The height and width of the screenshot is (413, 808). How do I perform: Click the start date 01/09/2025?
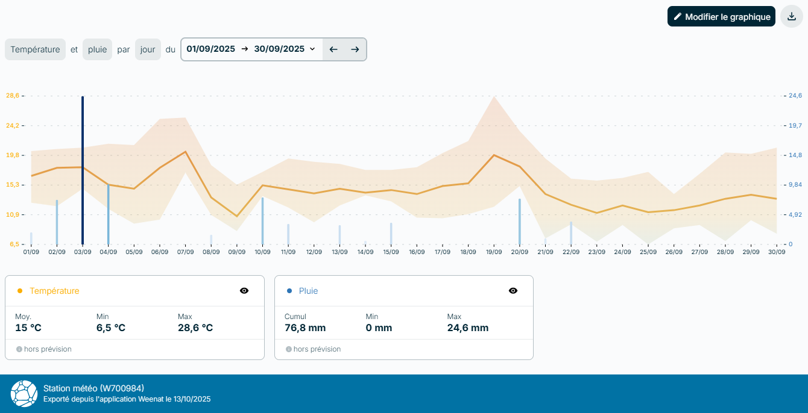210,49
